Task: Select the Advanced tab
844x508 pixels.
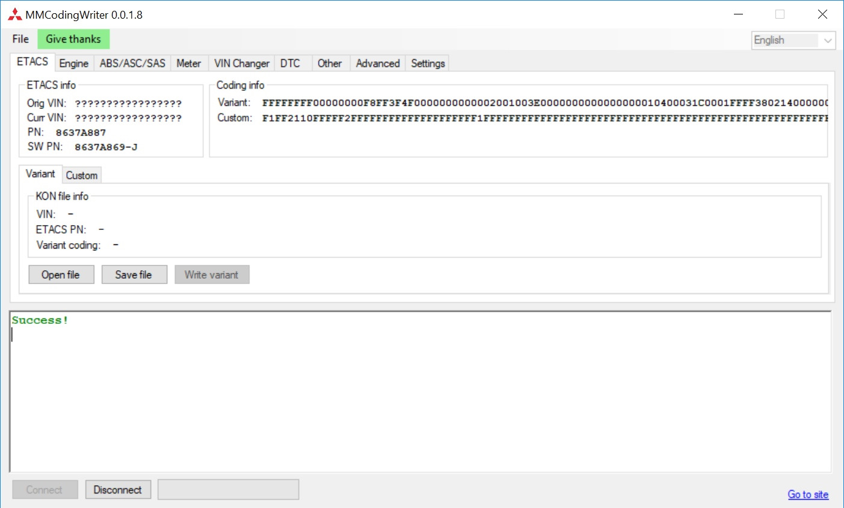Action: 377,63
